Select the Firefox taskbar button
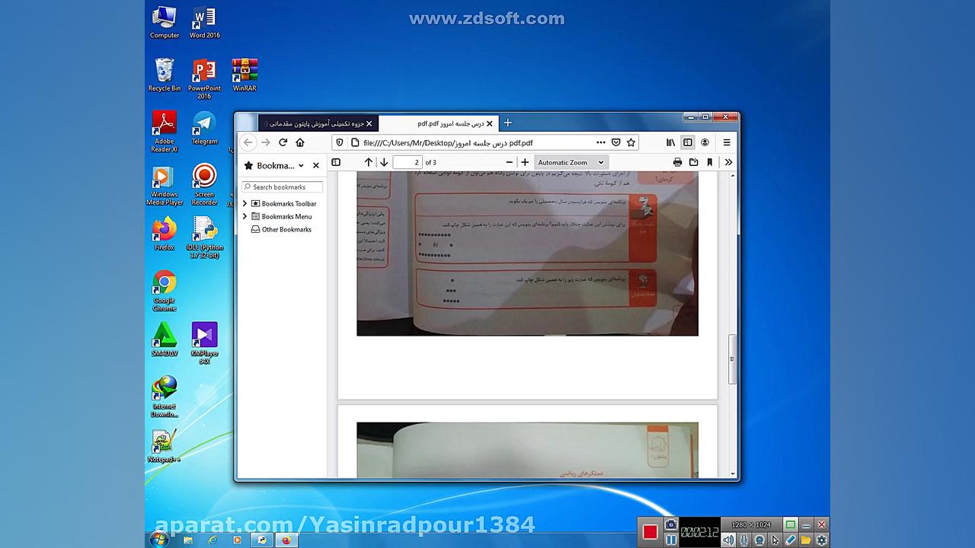Viewport: 975px width, 548px height. click(x=286, y=540)
